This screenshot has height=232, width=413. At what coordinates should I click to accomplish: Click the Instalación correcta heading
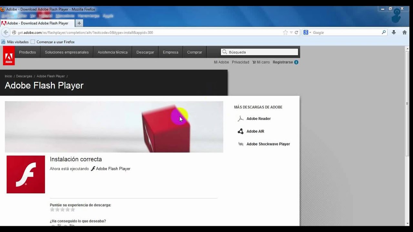coord(76,159)
